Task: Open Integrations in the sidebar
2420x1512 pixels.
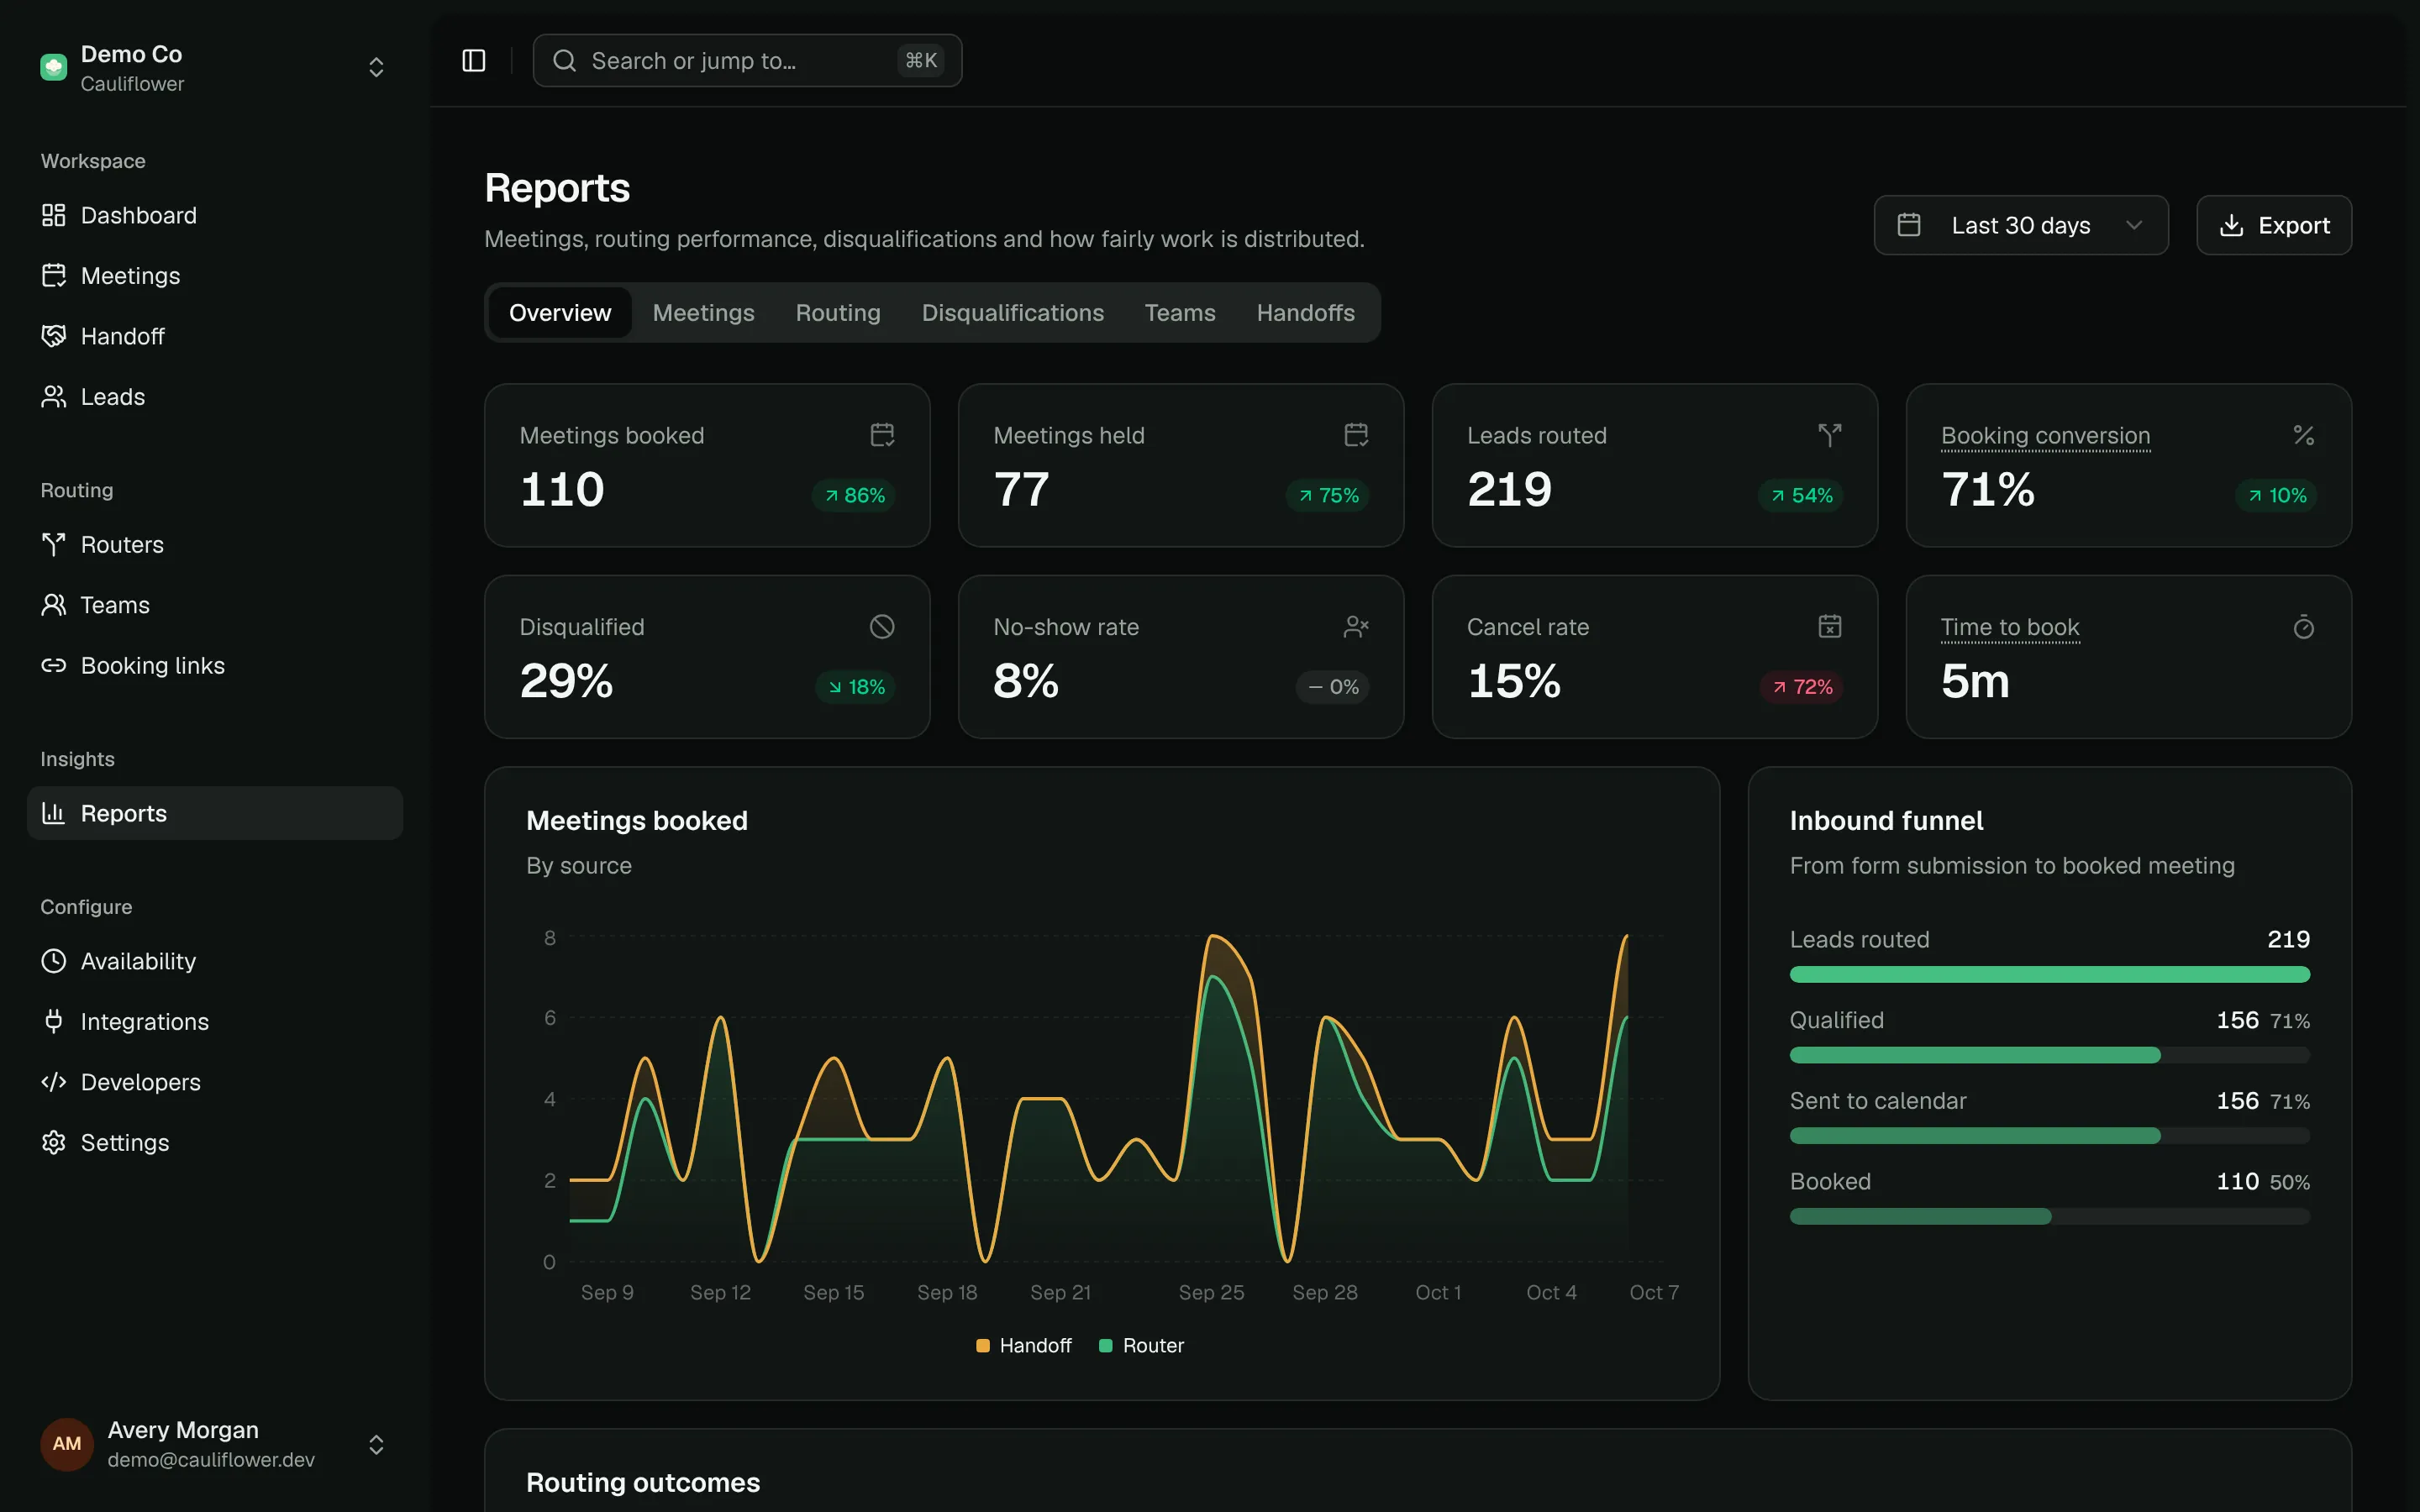Action: [215, 1022]
